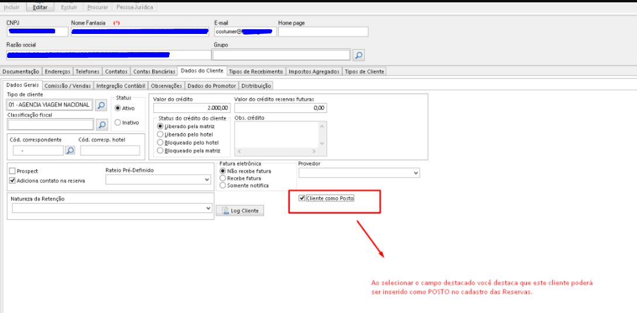Open the Distribuição subtab

pyautogui.click(x=256, y=85)
